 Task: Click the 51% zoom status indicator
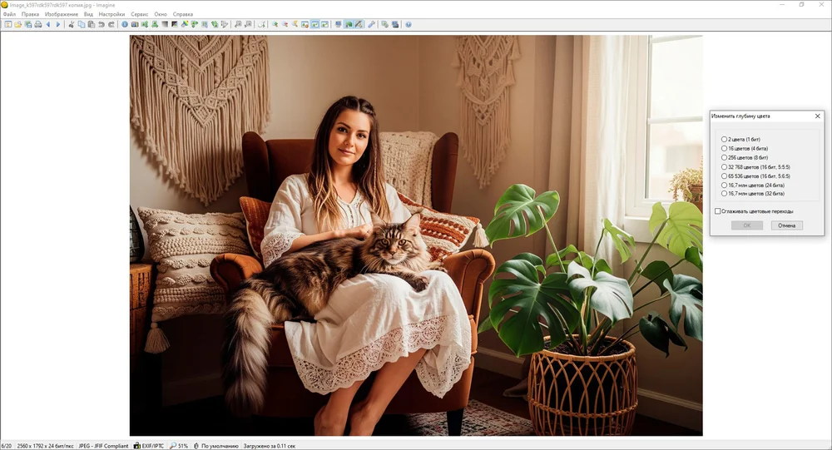point(179,446)
